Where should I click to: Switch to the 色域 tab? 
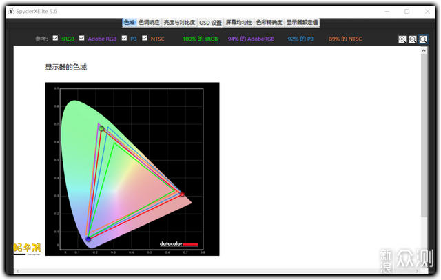pyautogui.click(x=129, y=23)
